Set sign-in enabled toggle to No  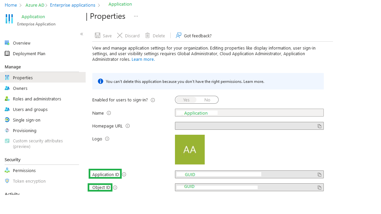[x=207, y=100]
